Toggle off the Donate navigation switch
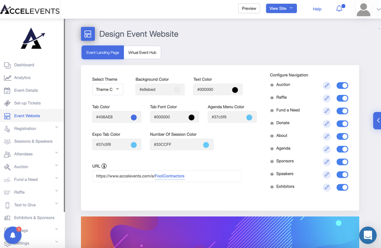The width and height of the screenshot is (381, 248). click(342, 124)
